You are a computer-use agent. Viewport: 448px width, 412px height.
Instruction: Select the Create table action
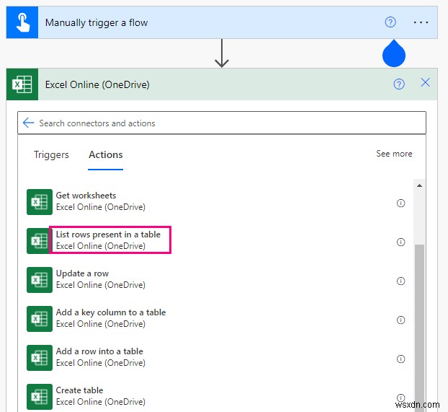(101, 396)
